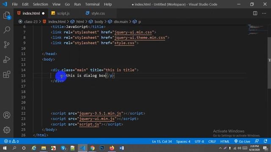The width and height of the screenshot is (271, 152).
Task: Follow the jquery-ui.min.css href link
Action: [133, 32]
